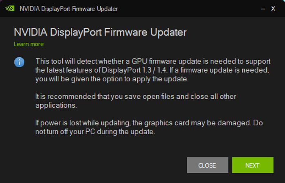Open the Learn more link

point(28,44)
